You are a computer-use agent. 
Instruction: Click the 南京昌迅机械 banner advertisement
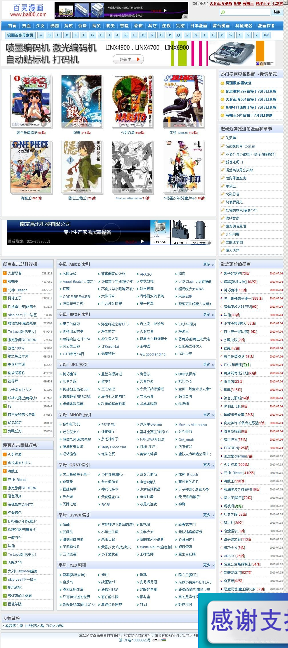109,232
